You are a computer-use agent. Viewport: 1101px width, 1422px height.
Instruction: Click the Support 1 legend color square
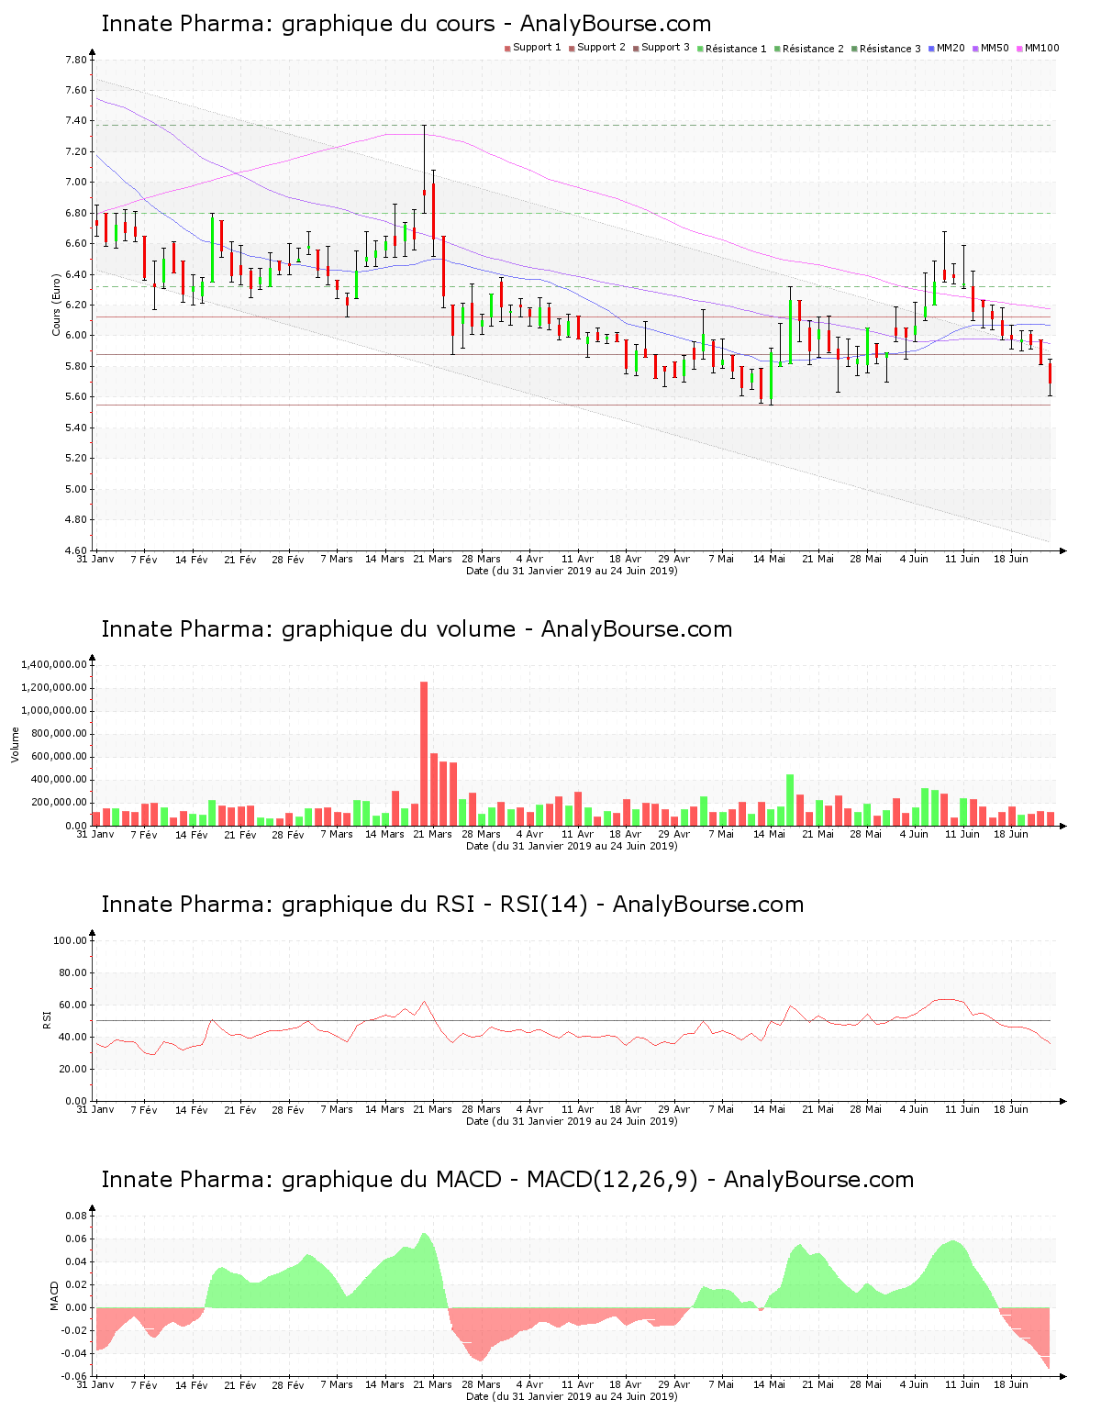point(507,48)
